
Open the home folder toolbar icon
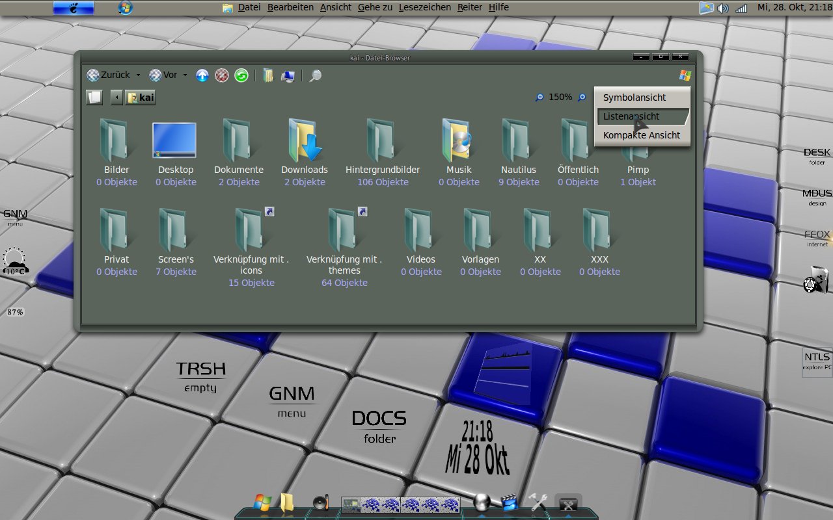[x=268, y=75]
